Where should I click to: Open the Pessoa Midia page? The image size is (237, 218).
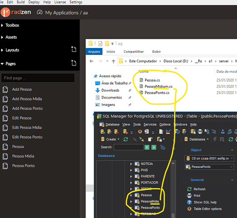(23, 156)
